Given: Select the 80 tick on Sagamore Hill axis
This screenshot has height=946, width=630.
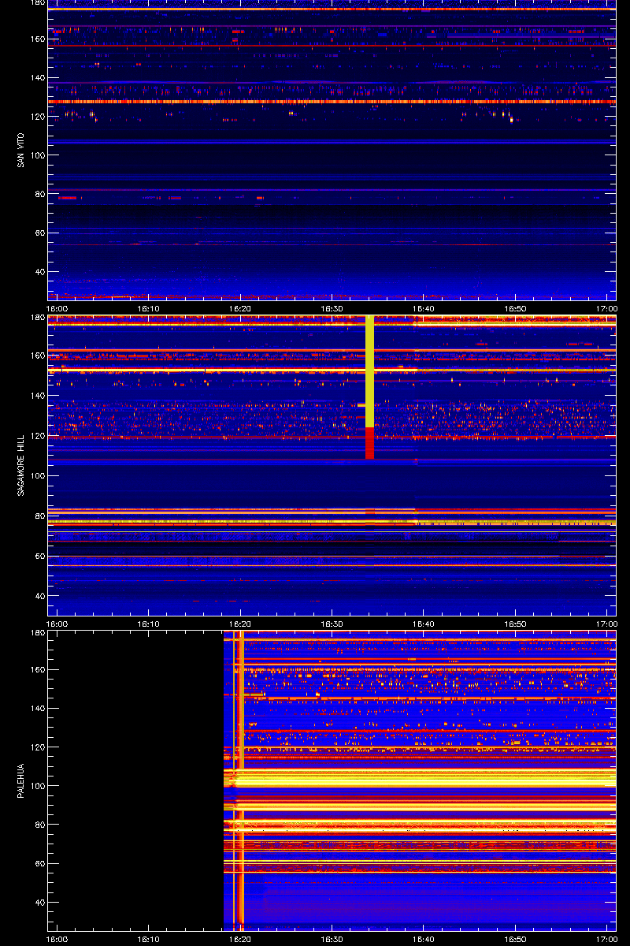Looking at the screenshot, I should pyautogui.click(x=39, y=516).
